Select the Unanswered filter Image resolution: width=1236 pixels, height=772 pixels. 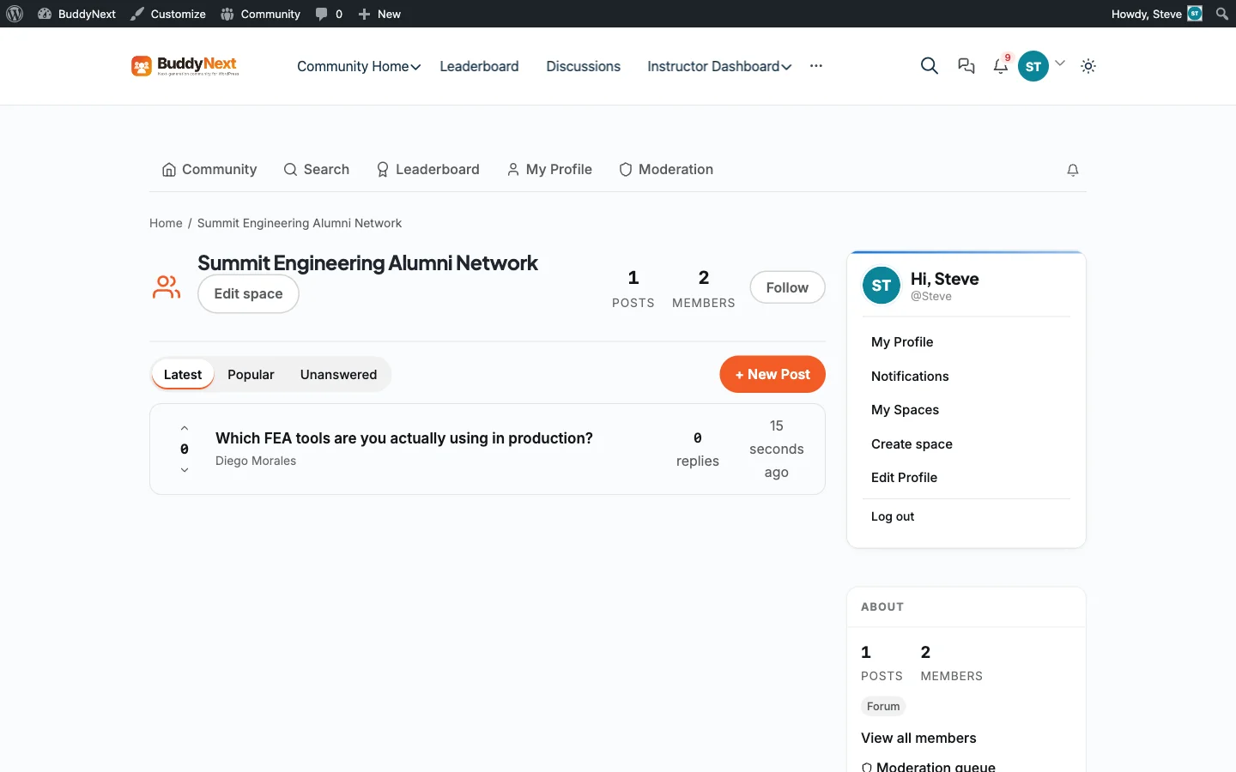pos(338,375)
